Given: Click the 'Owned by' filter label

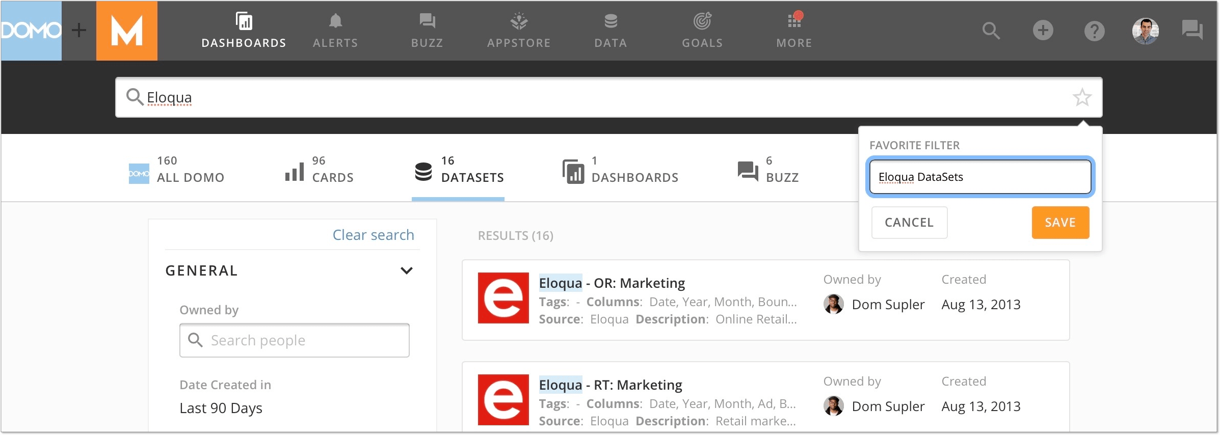Looking at the screenshot, I should point(209,310).
